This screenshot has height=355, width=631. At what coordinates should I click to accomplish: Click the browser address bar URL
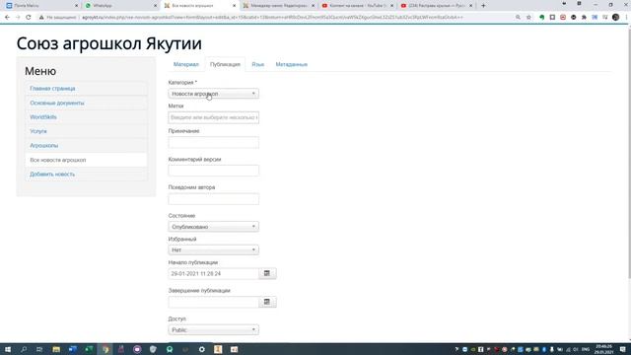click(272, 18)
